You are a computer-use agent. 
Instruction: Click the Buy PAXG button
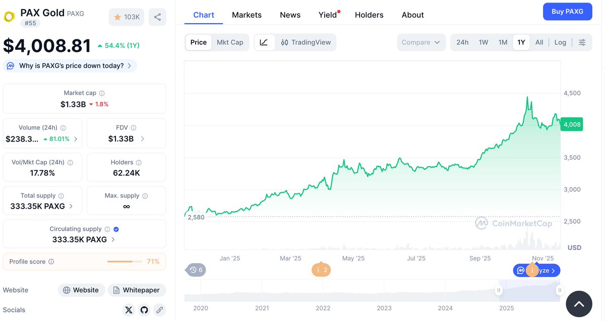pos(567,11)
